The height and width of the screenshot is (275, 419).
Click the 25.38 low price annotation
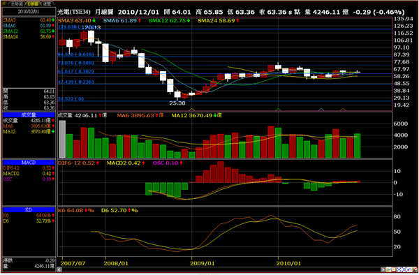[x=177, y=103]
